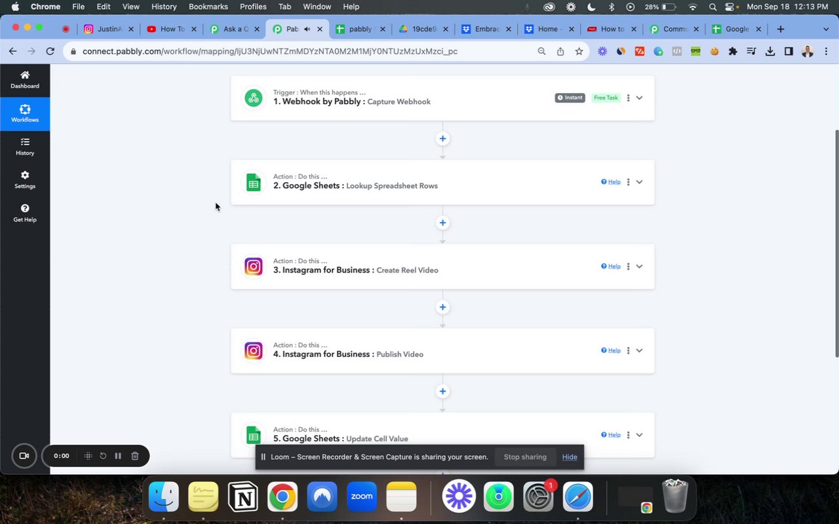Open History in the sidebar
839x524 pixels.
(x=25, y=147)
